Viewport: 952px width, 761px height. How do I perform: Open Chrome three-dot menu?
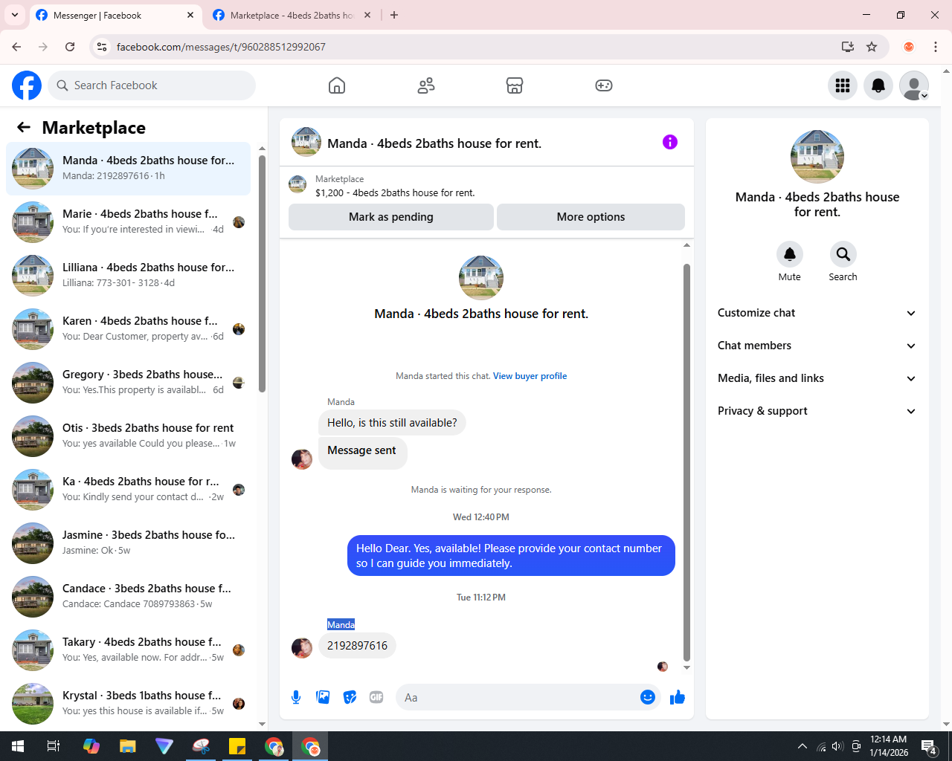936,47
